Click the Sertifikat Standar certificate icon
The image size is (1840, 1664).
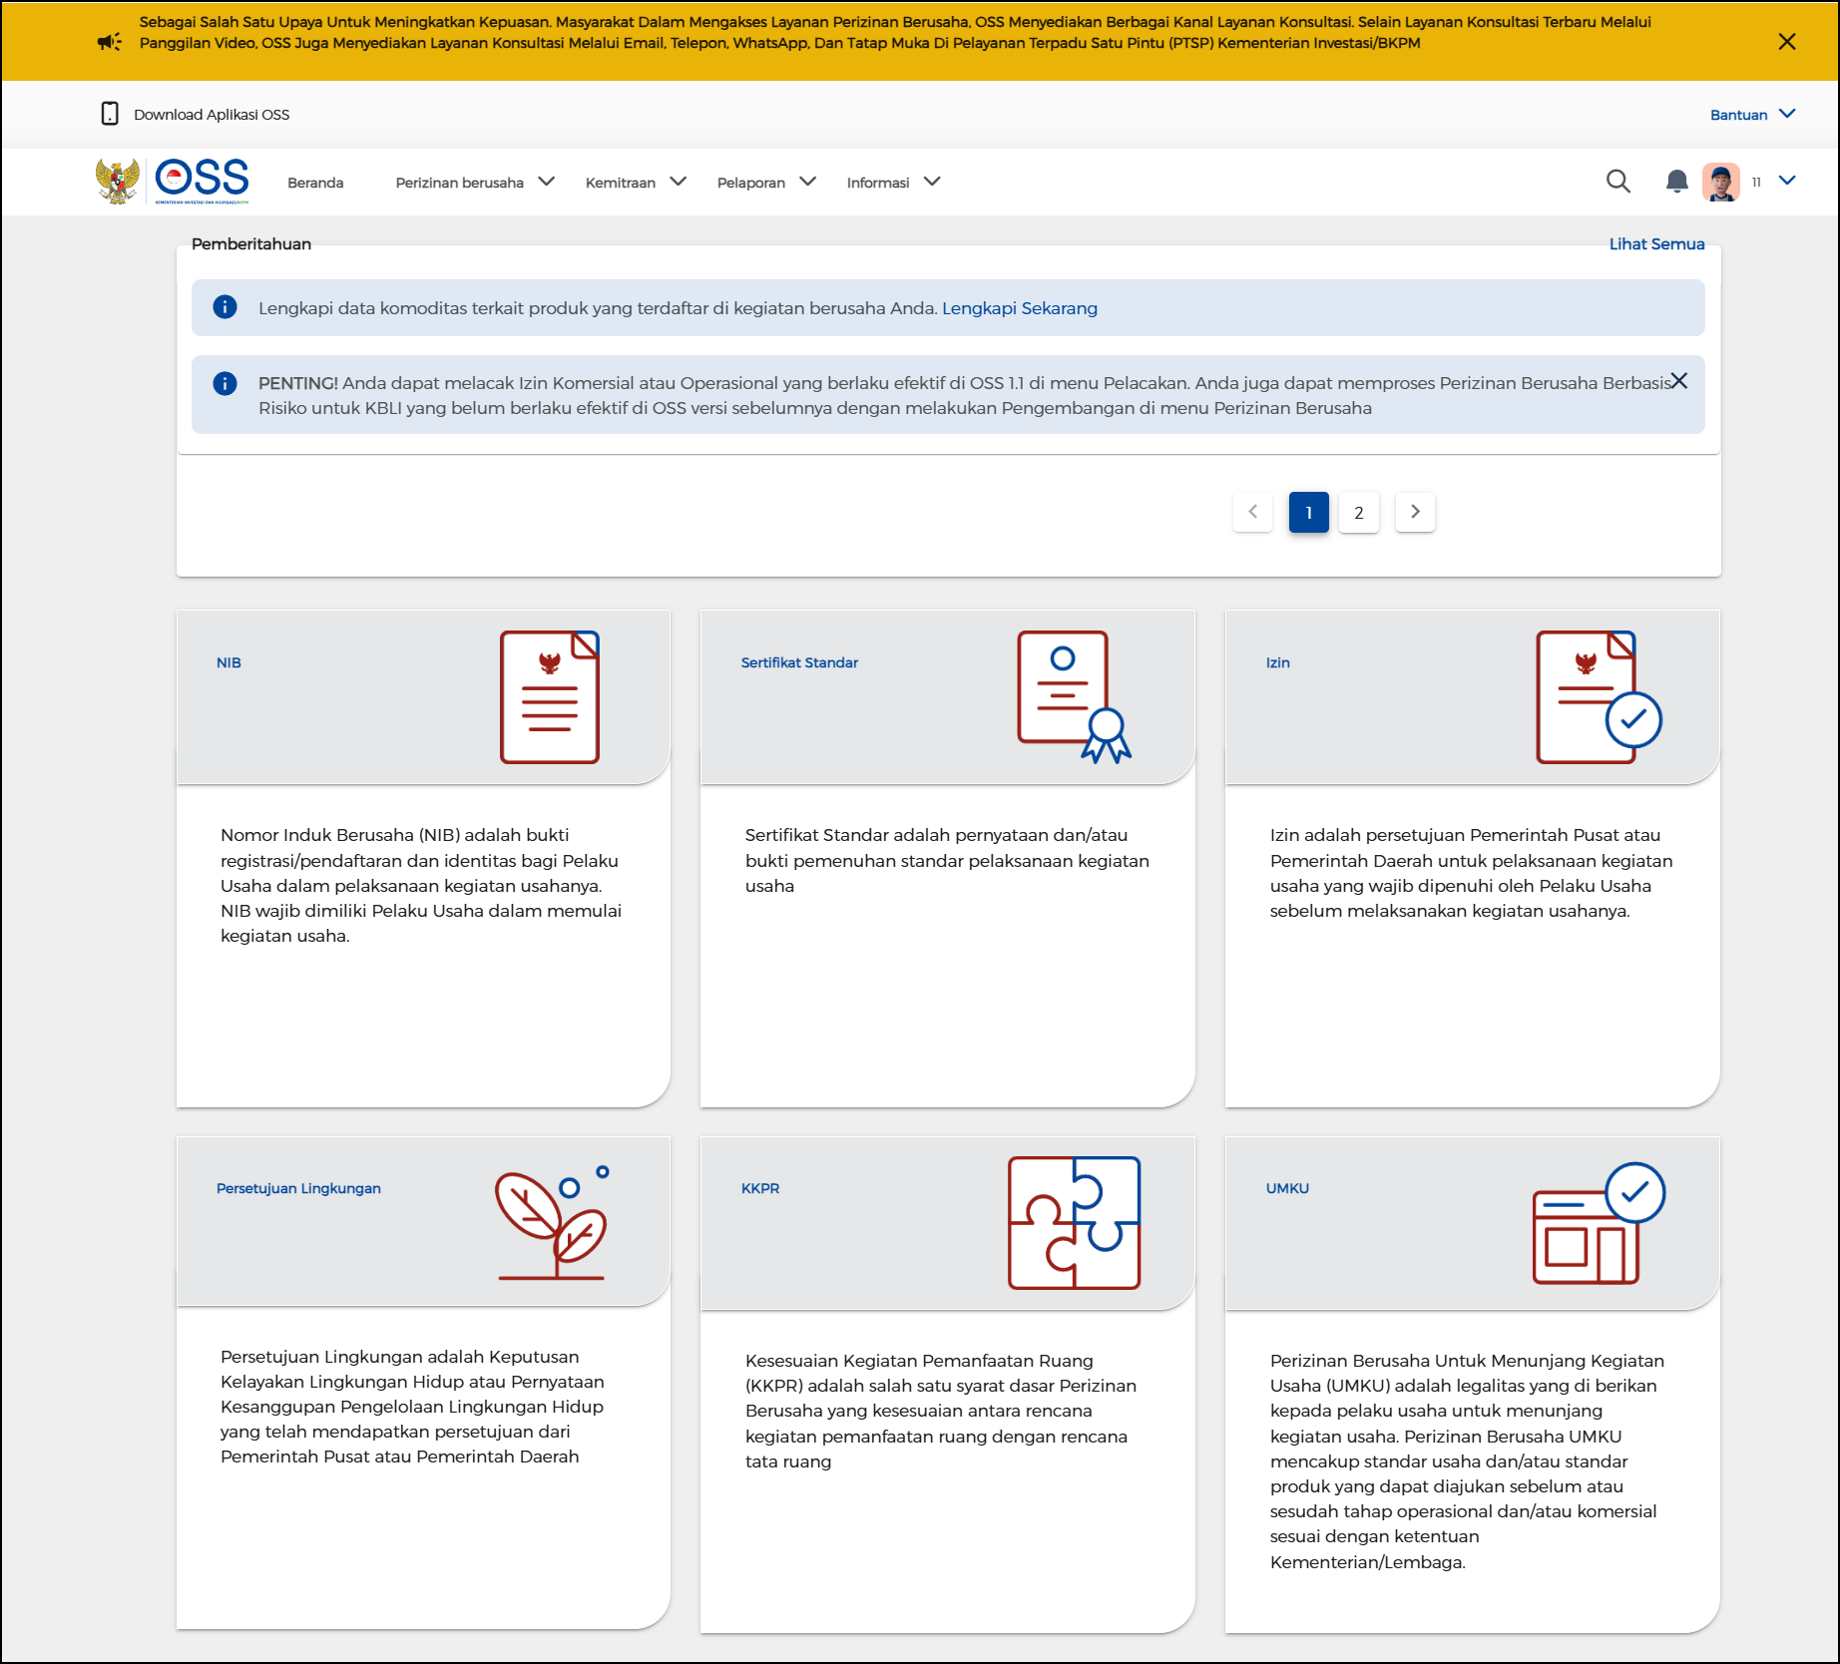pyautogui.click(x=1073, y=697)
